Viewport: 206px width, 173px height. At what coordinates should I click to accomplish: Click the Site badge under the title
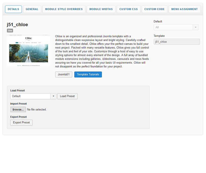pos(10,31)
